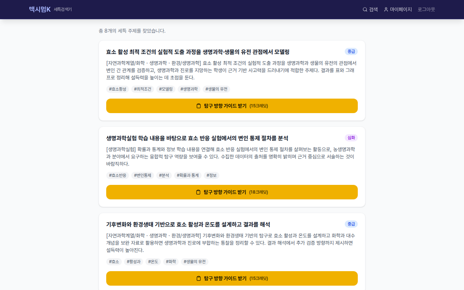Screen dimensions: 464x290
Task: Open the 맥시멈K logo home link
Action: pyautogui.click(x=40, y=9)
